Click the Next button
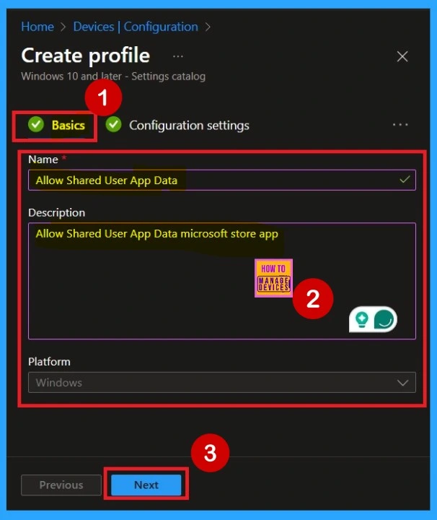The image size is (437, 520). click(x=146, y=485)
